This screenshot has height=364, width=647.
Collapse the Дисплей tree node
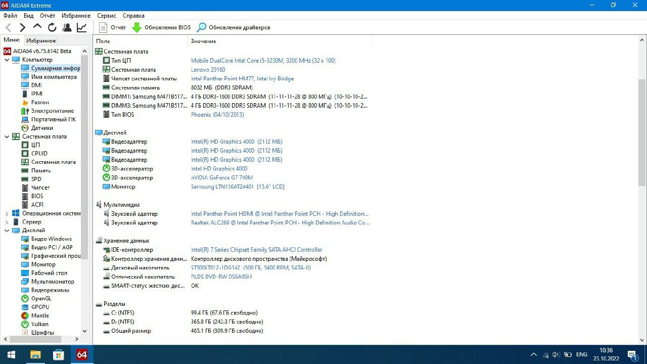(7, 231)
